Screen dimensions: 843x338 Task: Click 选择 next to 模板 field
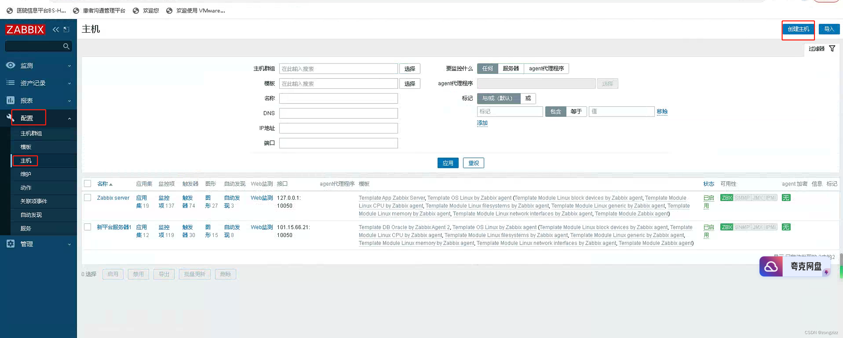tap(409, 84)
